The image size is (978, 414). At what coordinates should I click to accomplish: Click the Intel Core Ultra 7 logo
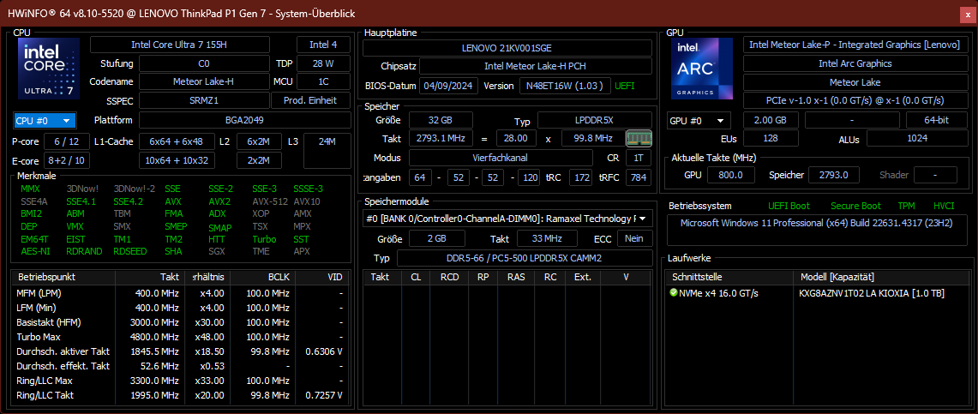click(x=49, y=69)
